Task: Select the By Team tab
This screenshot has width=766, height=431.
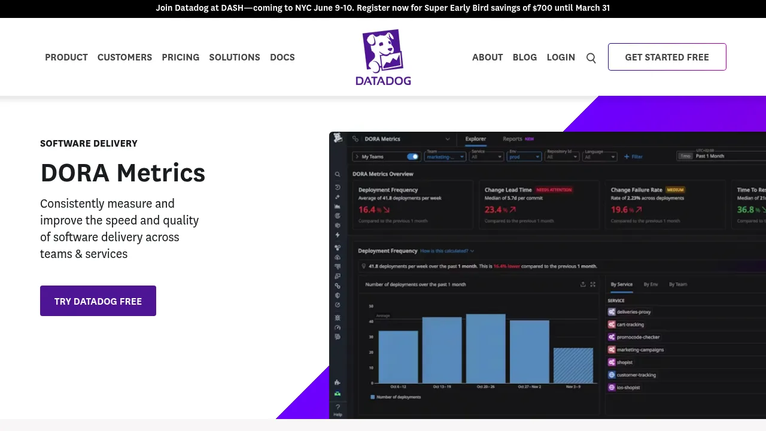Action: 678,284
